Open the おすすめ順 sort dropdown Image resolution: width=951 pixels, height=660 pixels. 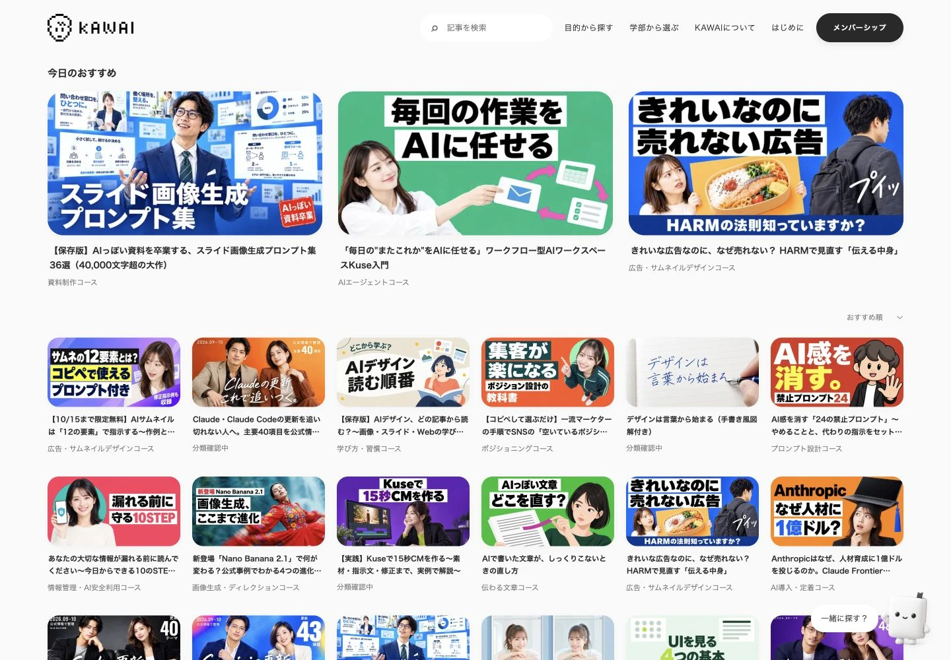tap(874, 317)
